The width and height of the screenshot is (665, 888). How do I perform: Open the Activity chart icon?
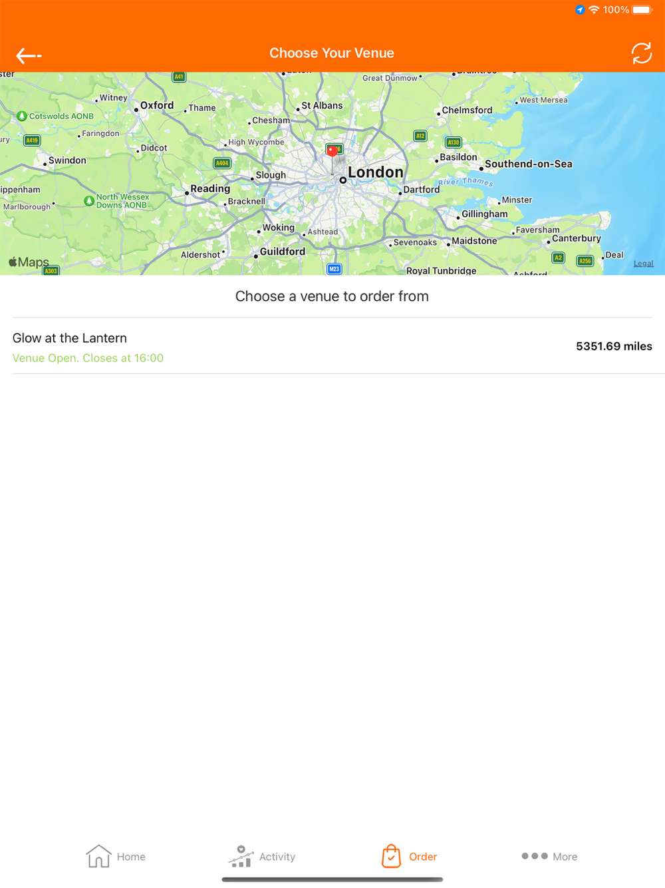tap(241, 856)
